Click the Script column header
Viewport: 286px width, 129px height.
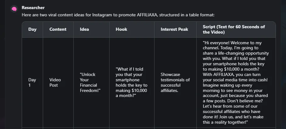click(x=234, y=30)
